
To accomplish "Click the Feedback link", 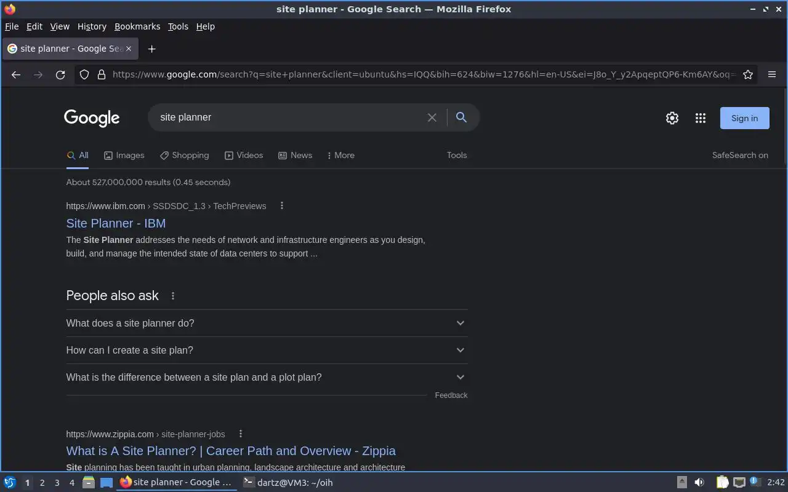I will [451, 395].
